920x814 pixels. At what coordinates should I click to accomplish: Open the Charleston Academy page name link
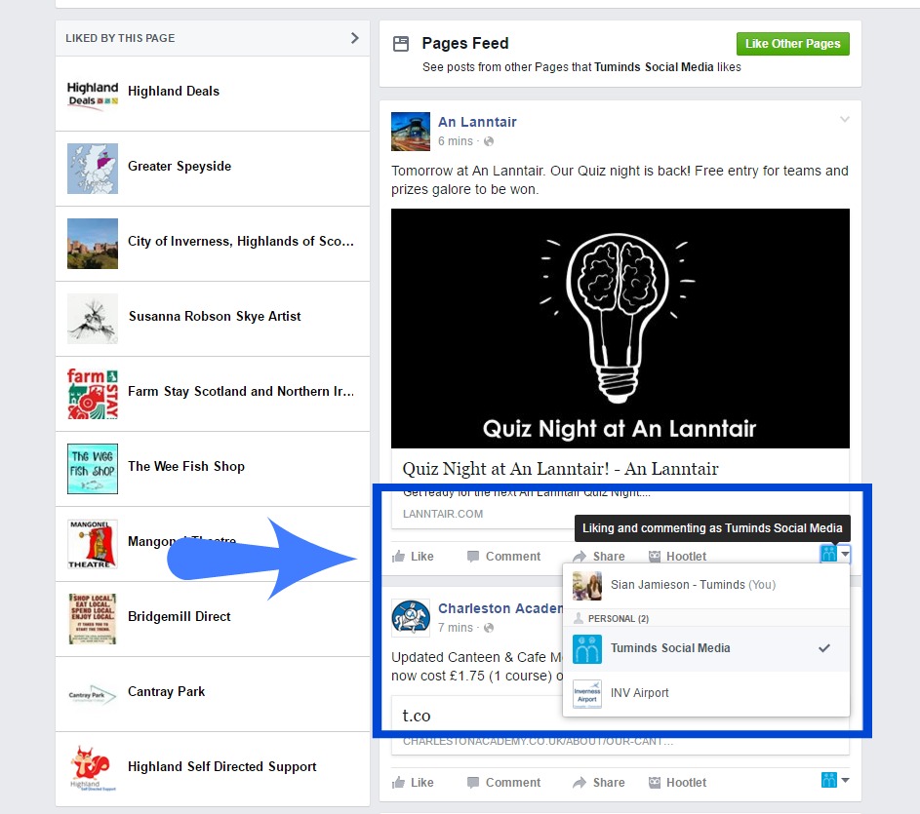click(500, 608)
